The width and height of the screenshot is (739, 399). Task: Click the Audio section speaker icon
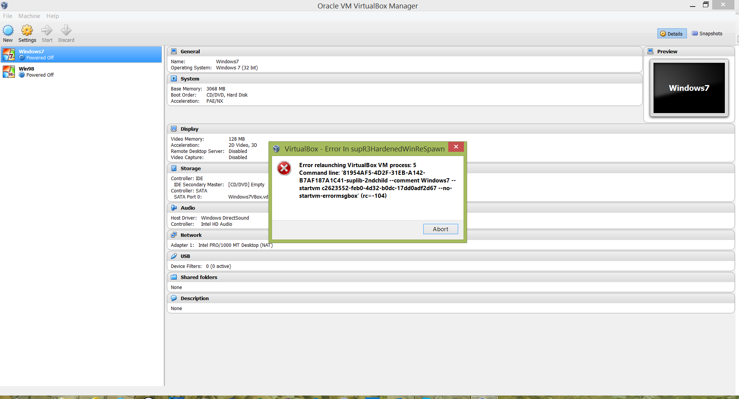(x=174, y=208)
